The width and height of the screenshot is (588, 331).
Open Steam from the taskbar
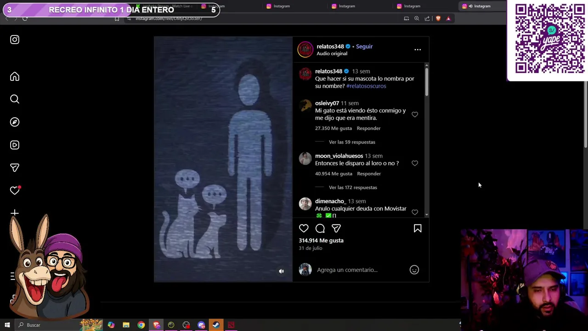pyautogui.click(x=215, y=325)
